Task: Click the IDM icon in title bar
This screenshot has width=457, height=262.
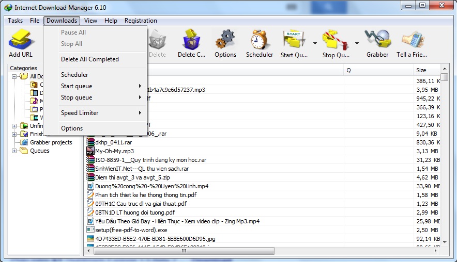Action: point(8,8)
